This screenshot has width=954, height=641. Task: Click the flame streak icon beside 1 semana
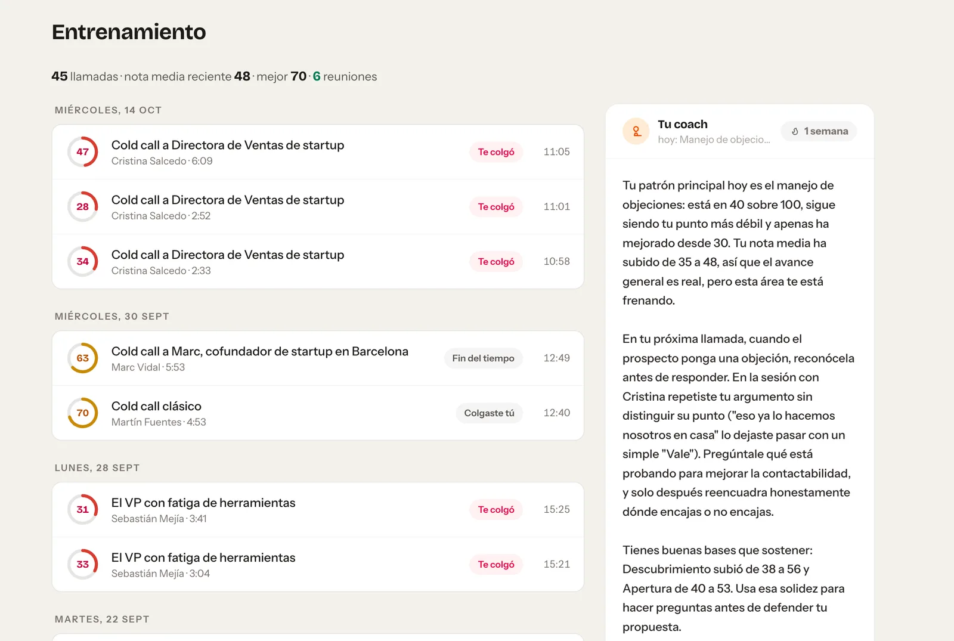(795, 131)
